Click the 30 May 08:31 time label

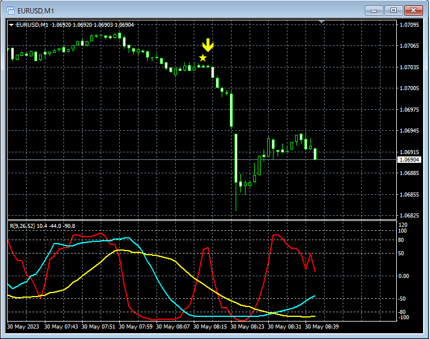point(285,327)
